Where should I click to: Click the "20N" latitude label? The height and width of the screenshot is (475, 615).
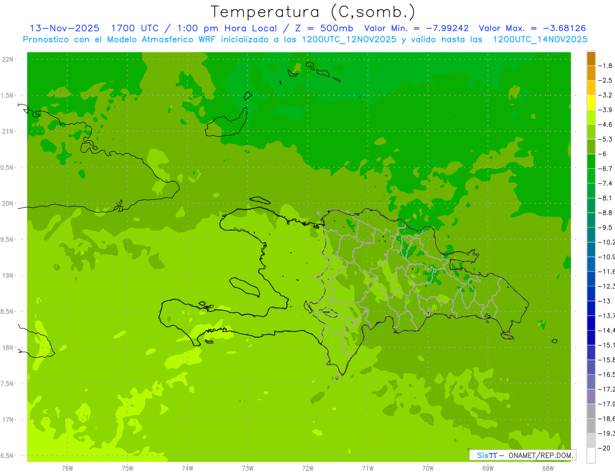click(9, 203)
